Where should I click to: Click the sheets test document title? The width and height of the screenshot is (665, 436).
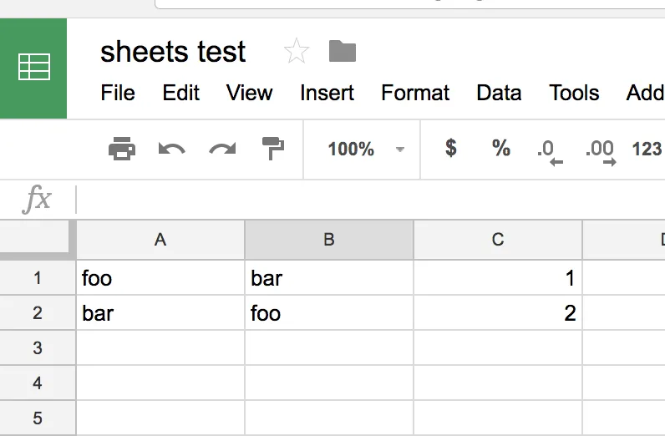click(x=173, y=52)
